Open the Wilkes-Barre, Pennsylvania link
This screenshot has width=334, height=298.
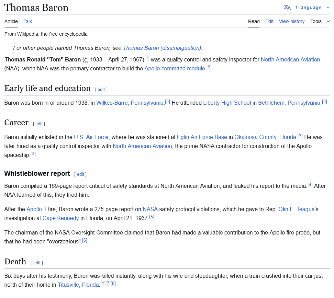(x=130, y=103)
